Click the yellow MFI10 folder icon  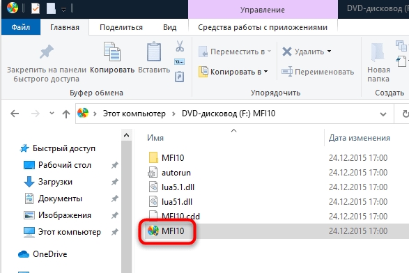point(153,157)
